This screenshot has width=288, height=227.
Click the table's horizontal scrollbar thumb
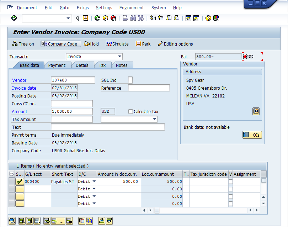point(157,210)
